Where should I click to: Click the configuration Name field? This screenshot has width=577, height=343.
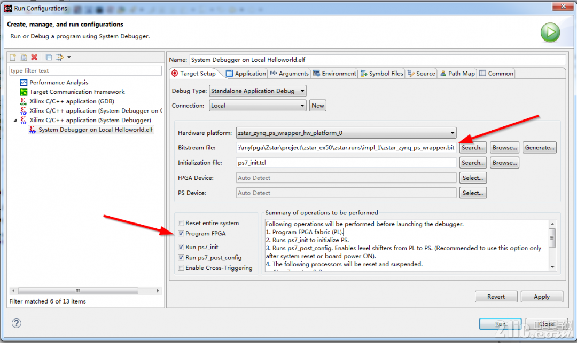pyautogui.click(x=378, y=60)
